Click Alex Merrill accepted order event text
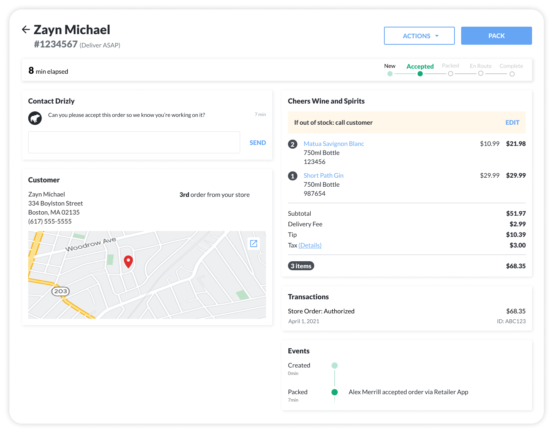This screenshot has width=554, height=433. coord(409,392)
